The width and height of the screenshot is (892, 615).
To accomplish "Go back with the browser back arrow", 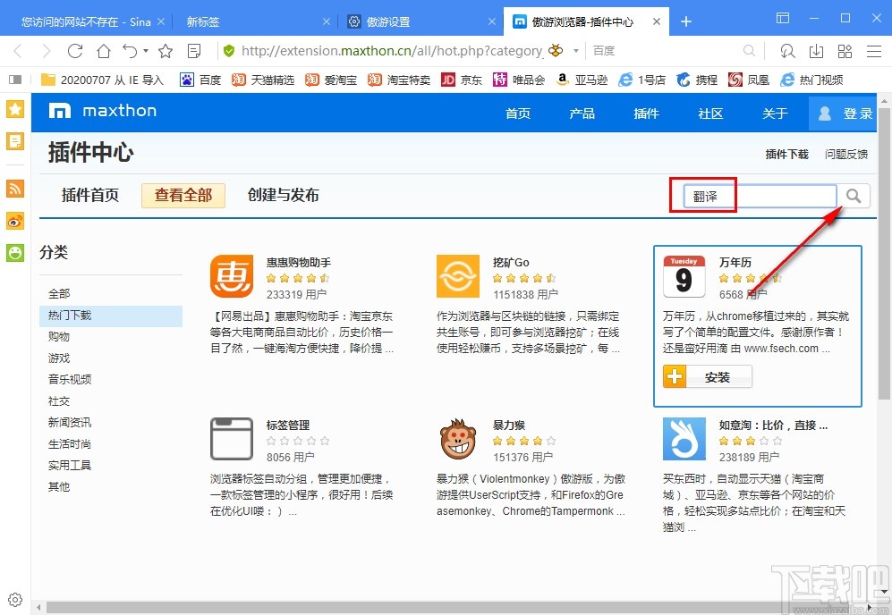I will coord(18,51).
